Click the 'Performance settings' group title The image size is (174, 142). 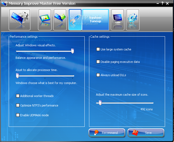24,37
